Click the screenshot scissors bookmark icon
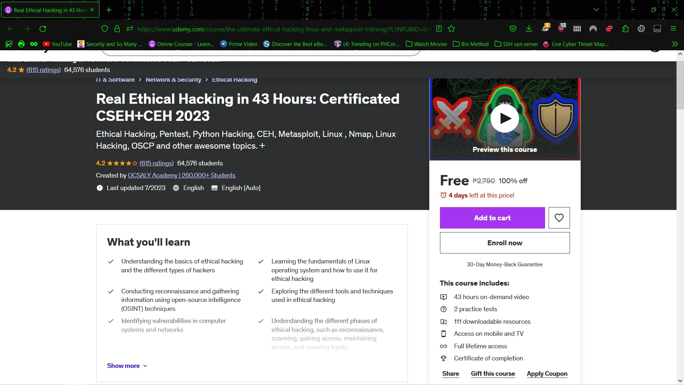Viewport: 684px width, 385px height. (x=9, y=44)
